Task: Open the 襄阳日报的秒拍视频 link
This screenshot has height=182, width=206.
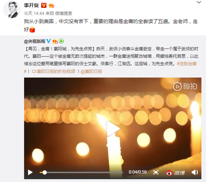Action: (54, 72)
